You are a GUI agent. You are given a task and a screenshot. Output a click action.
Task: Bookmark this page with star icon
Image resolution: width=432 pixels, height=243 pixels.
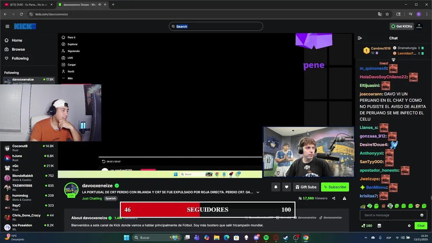point(387,14)
